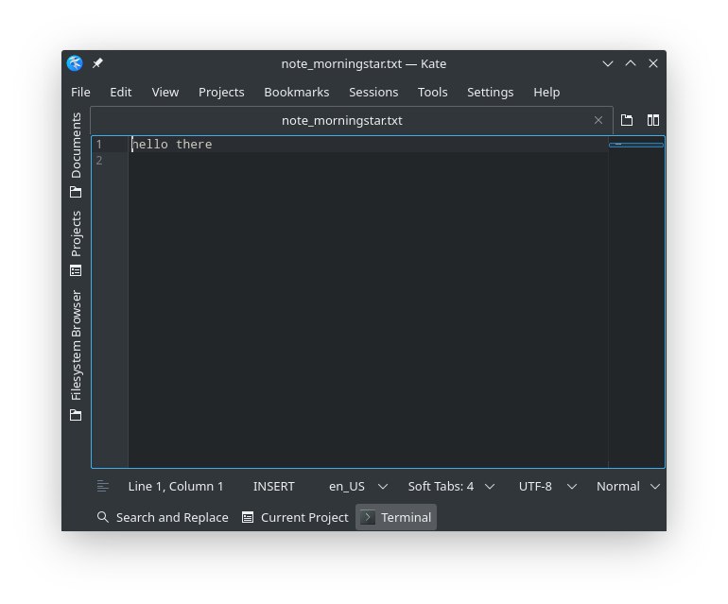This screenshot has width=728, height=604.
Task: Click the minimap scrollbar handle
Action: (x=636, y=145)
